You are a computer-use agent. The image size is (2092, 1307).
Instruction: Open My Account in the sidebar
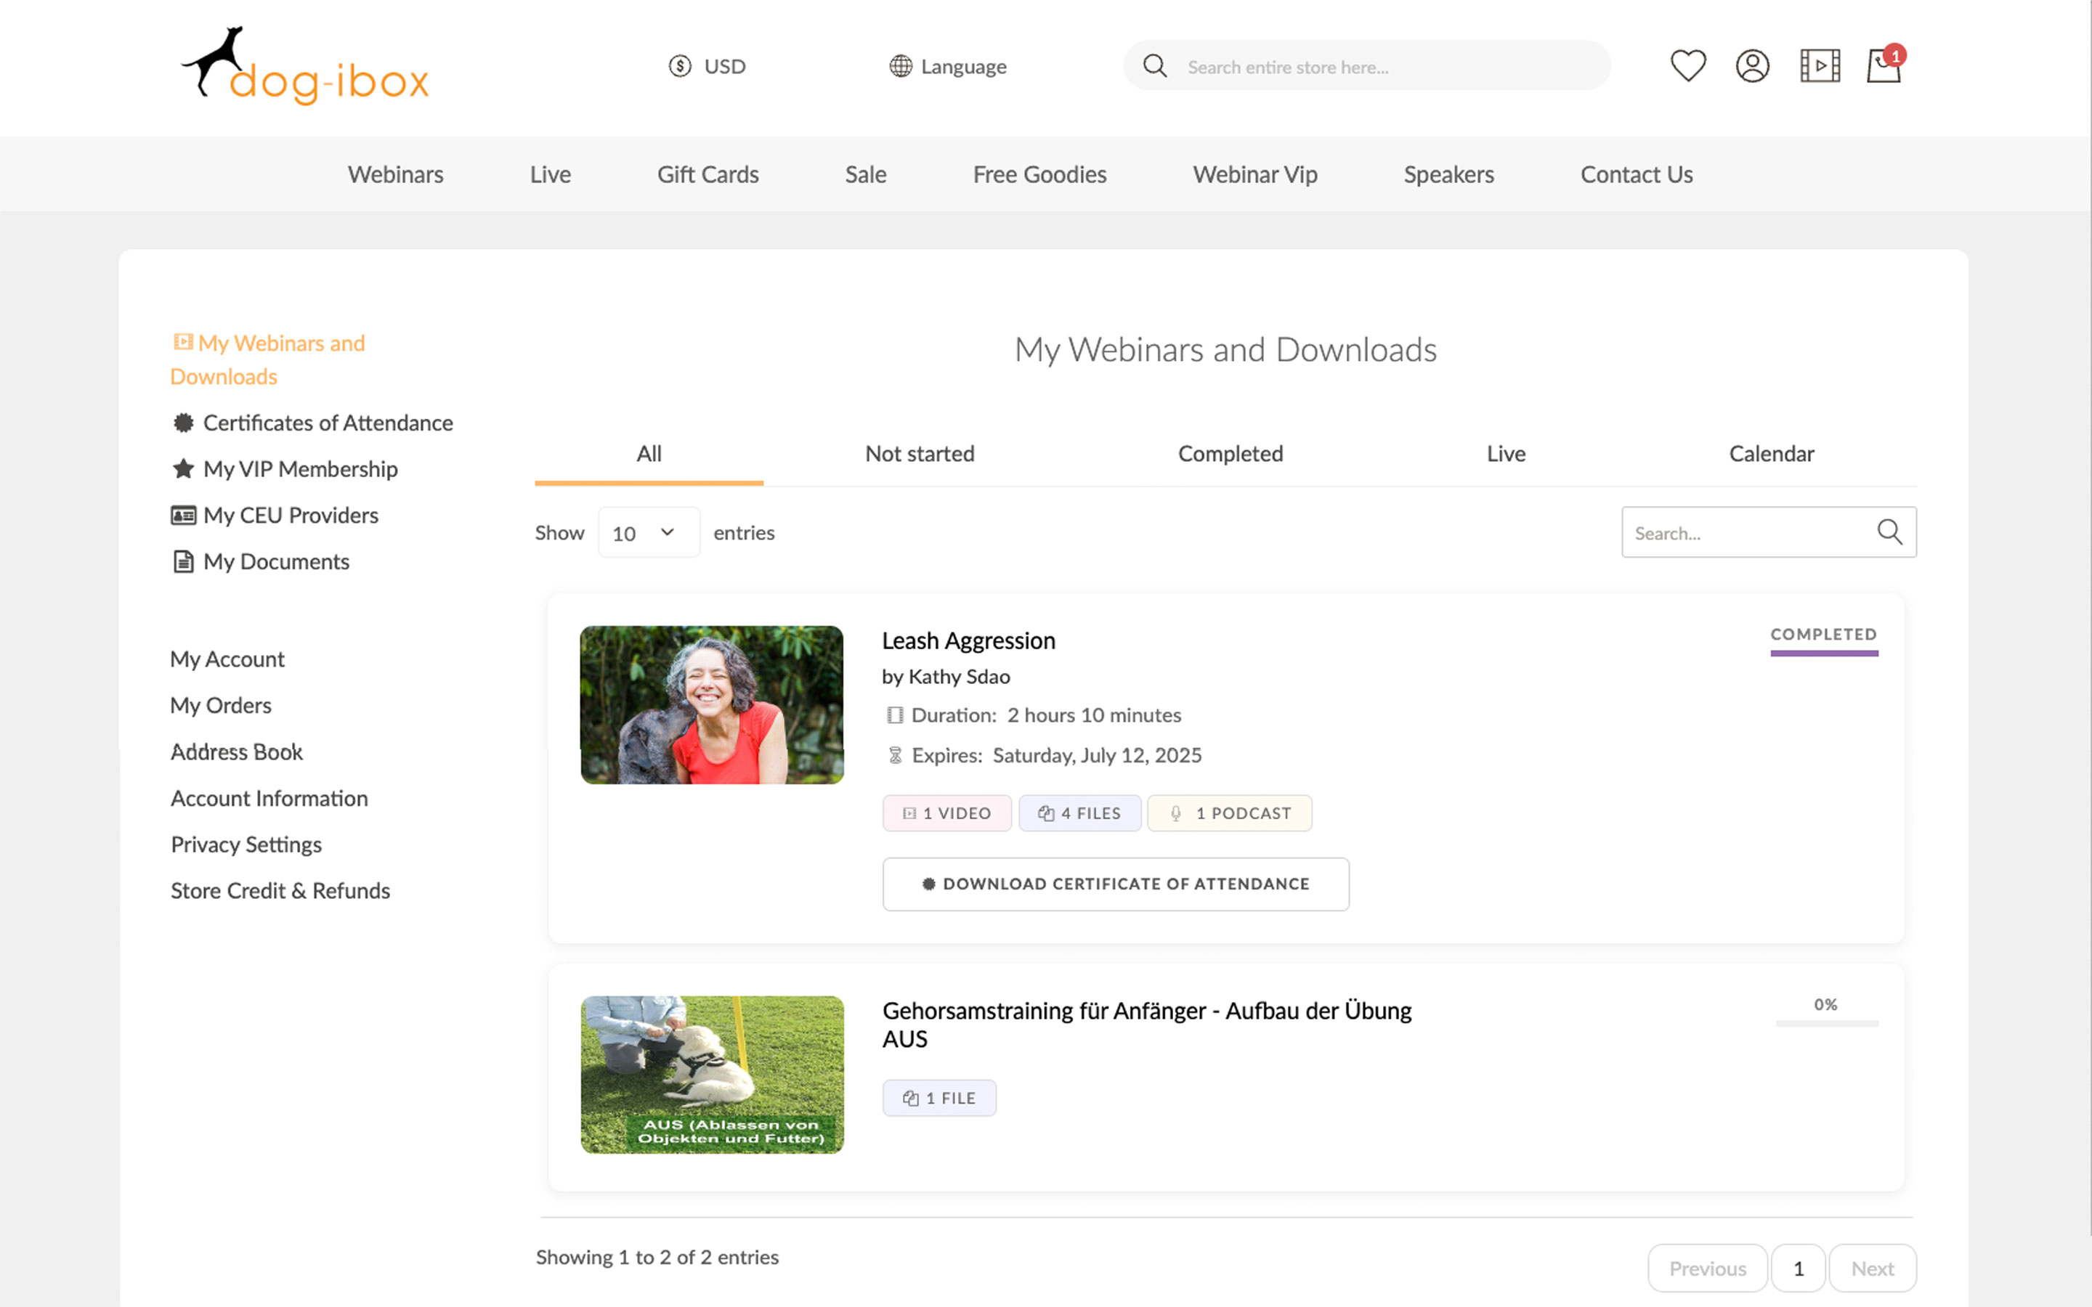(227, 659)
